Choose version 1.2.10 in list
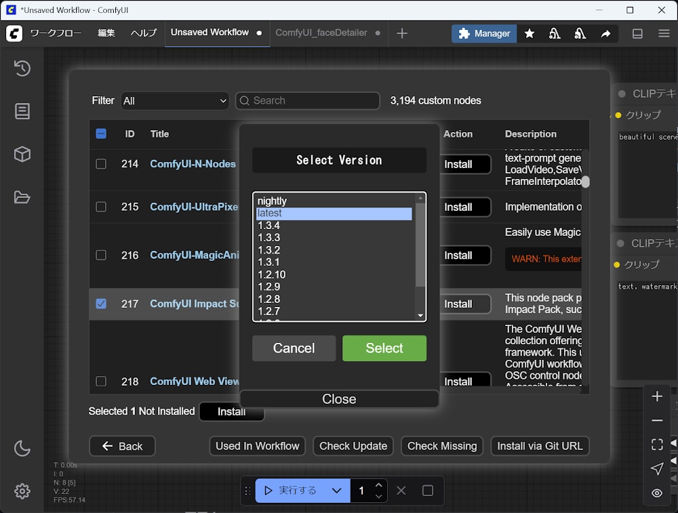678x513 pixels. (334, 275)
